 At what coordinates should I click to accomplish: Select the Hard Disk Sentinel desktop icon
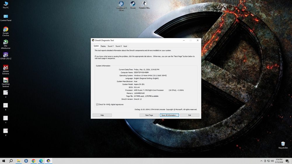(x=6, y=82)
